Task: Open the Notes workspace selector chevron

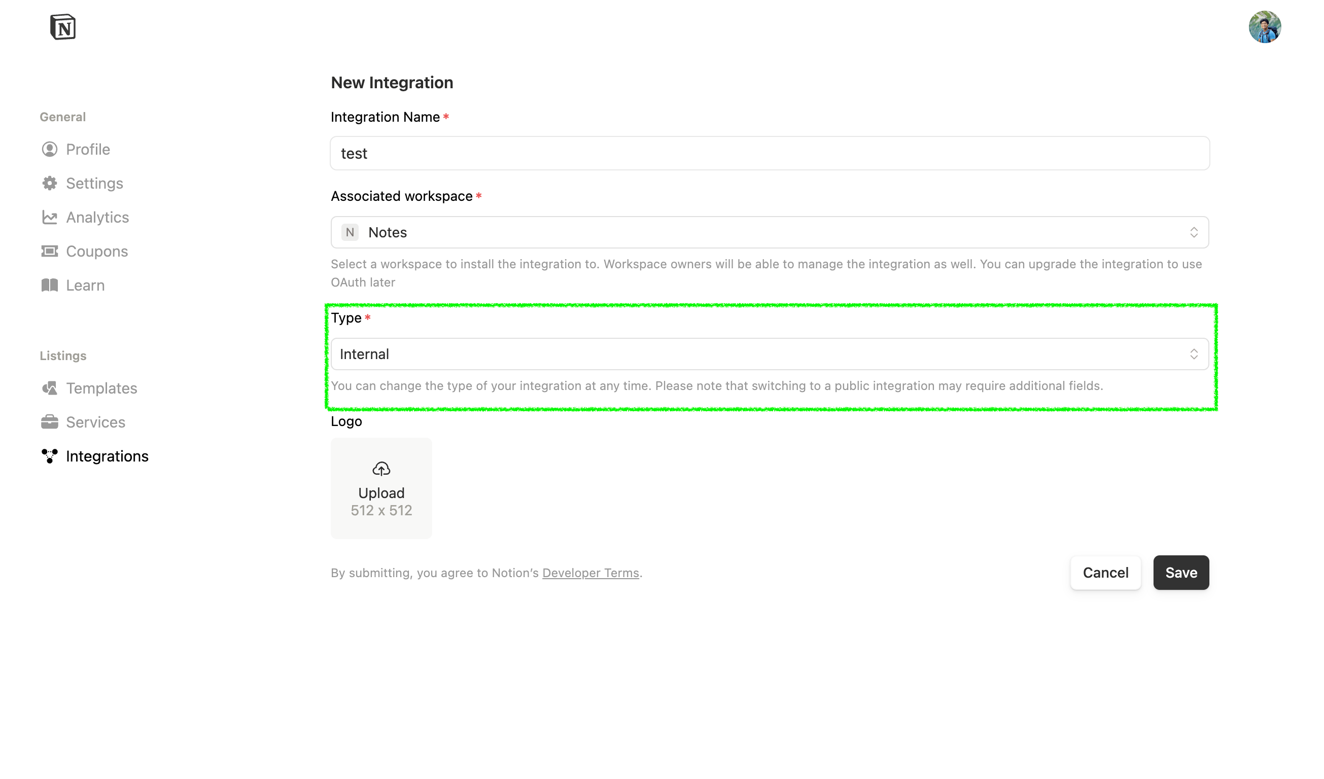Action: [1193, 232]
